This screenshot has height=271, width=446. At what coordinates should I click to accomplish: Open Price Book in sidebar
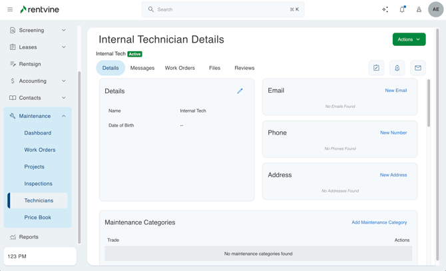tap(38, 217)
